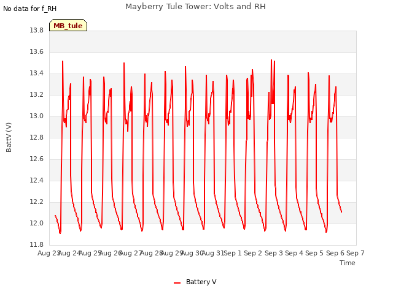
Task: Click the red Battery V legend swatch
Action: 177,283
